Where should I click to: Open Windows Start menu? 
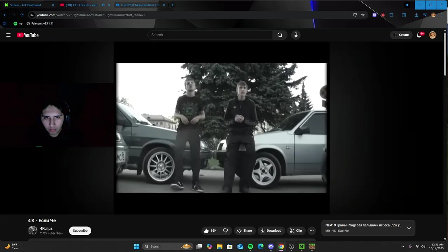point(136,246)
